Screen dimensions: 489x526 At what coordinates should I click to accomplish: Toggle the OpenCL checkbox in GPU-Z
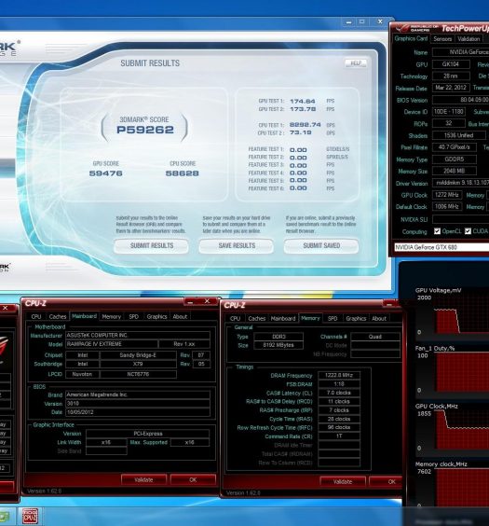(437, 231)
